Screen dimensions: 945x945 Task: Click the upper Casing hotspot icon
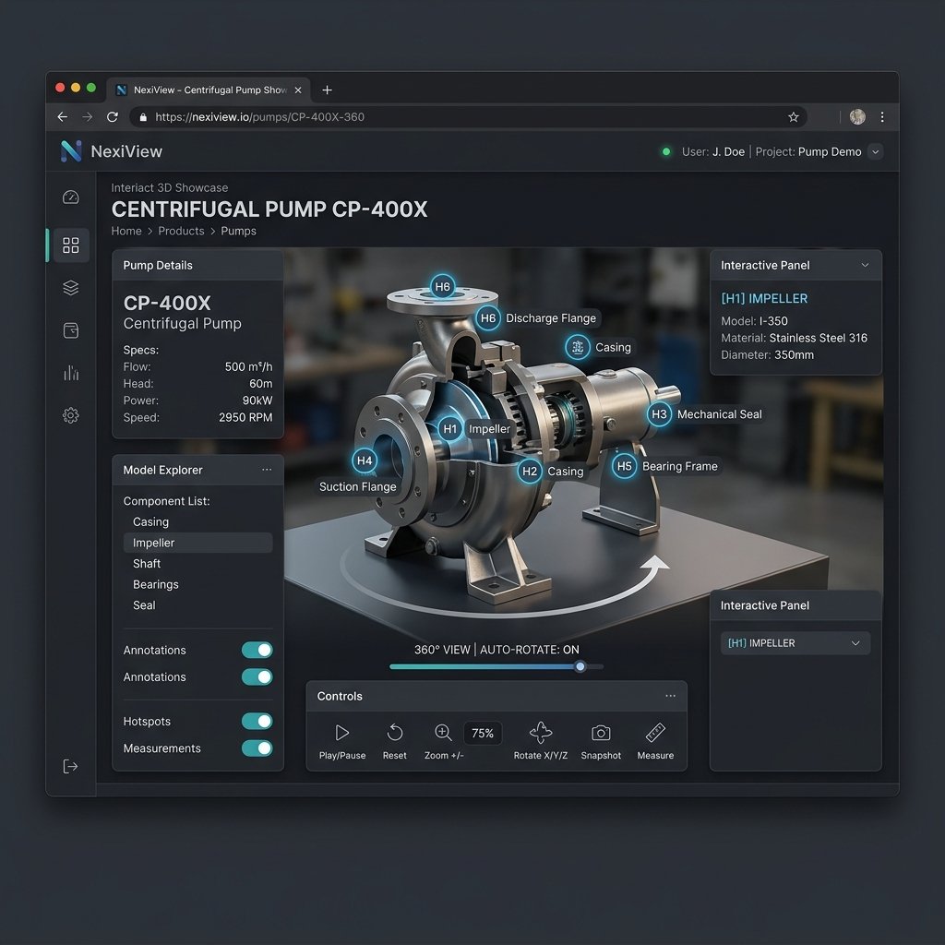click(x=578, y=347)
